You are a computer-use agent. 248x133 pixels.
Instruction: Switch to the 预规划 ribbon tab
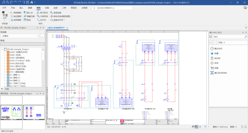click(x=74, y=8)
